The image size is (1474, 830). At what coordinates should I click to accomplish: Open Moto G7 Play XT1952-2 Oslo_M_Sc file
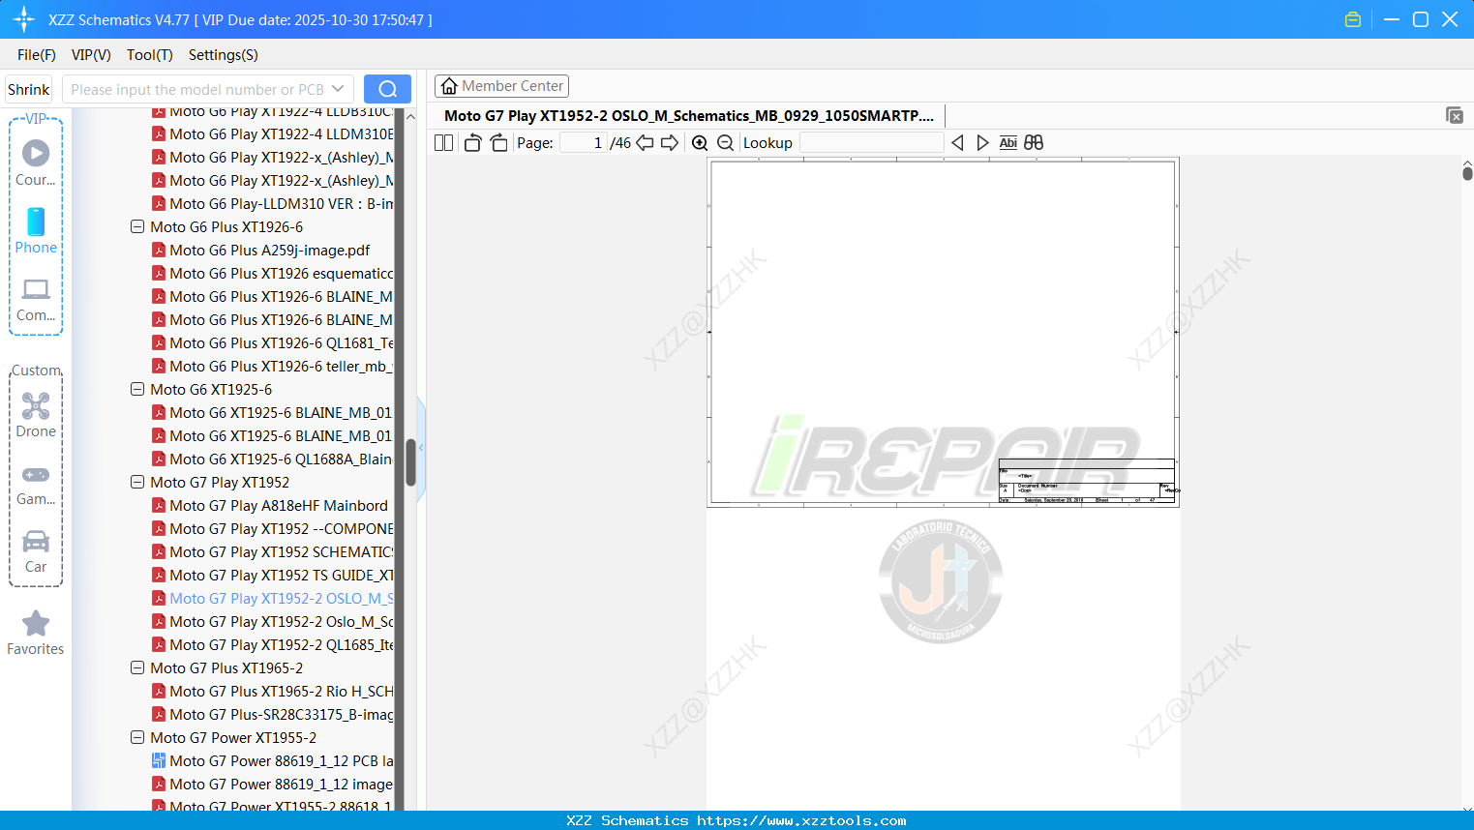pyautogui.click(x=273, y=622)
